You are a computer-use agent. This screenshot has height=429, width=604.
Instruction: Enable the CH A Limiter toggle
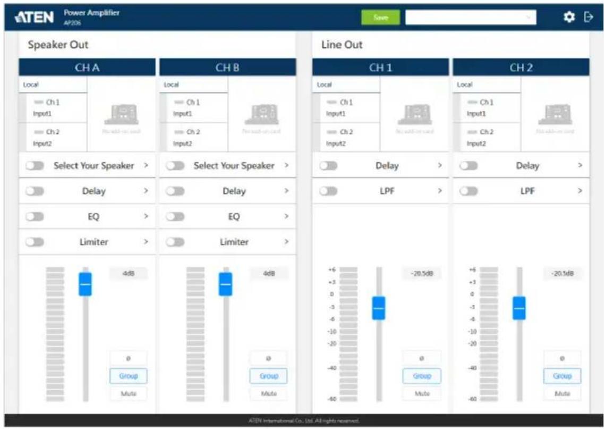(35, 242)
